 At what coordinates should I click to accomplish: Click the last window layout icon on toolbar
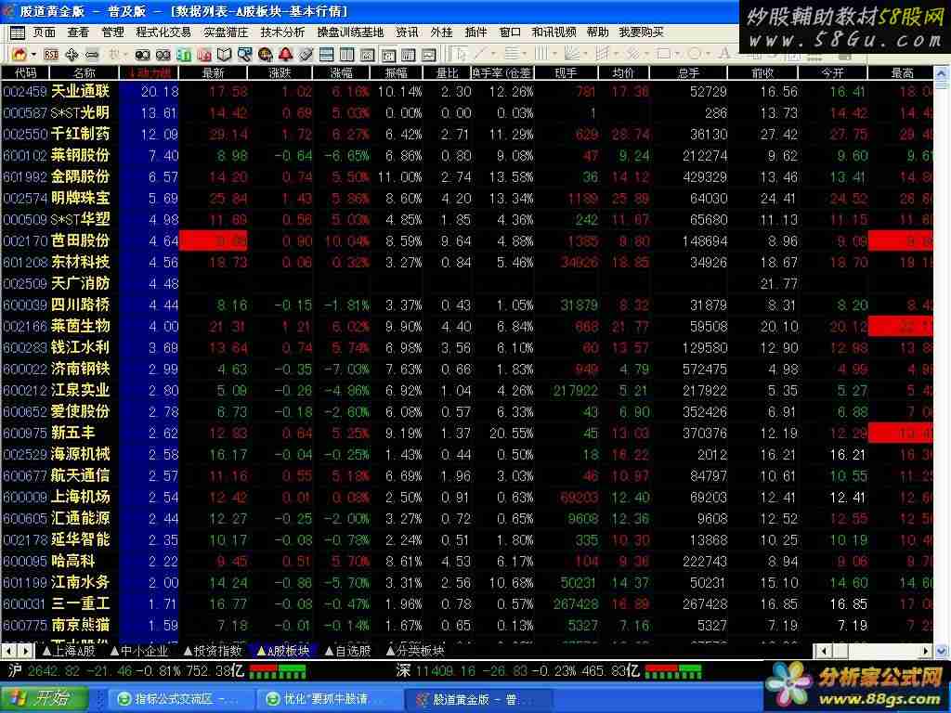429,55
